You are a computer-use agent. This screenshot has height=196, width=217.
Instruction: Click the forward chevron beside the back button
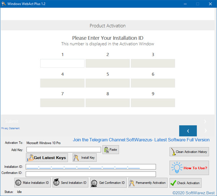pos(206,131)
